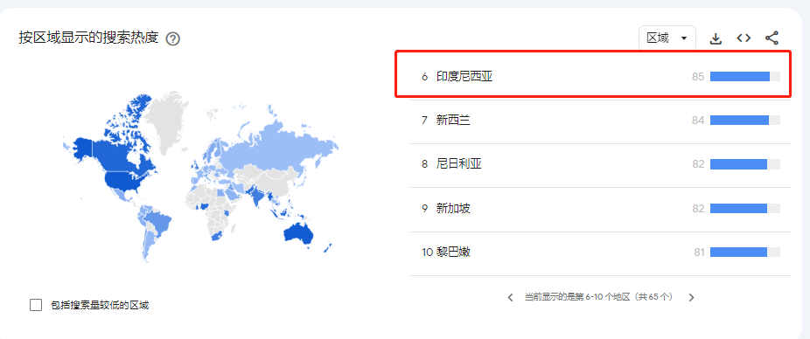The image size is (810, 339).
Task: Click Australia on the world map
Action: click(x=298, y=234)
